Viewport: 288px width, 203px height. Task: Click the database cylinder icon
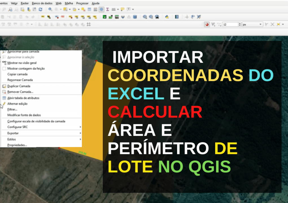[135, 17]
